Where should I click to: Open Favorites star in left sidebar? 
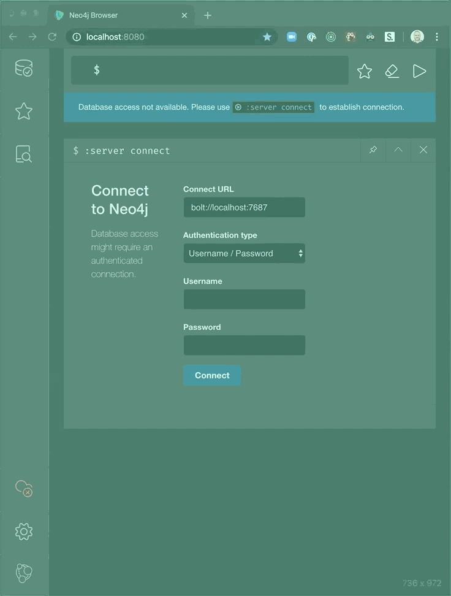(24, 111)
